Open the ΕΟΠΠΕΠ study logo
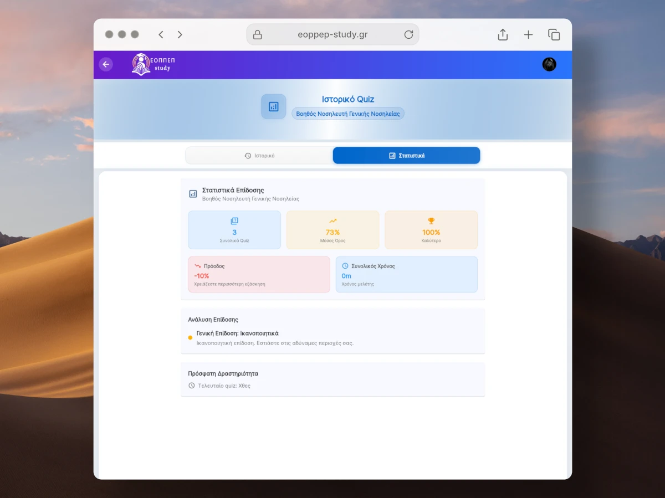Screen dimensions: 665x498 click(x=154, y=64)
